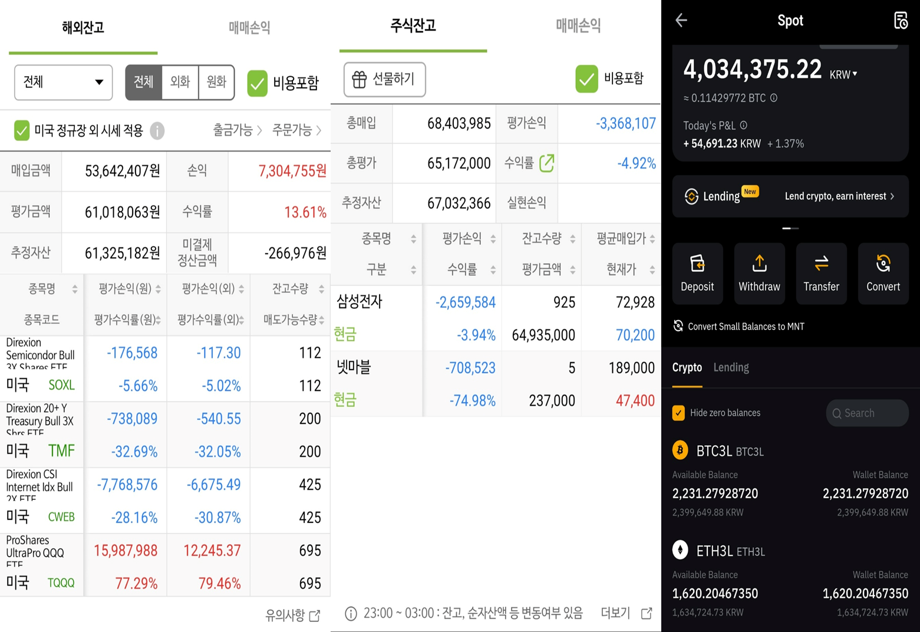The height and width of the screenshot is (632, 920).
Task: Sort overseas table by 종목명 arrows
Action: click(x=75, y=289)
